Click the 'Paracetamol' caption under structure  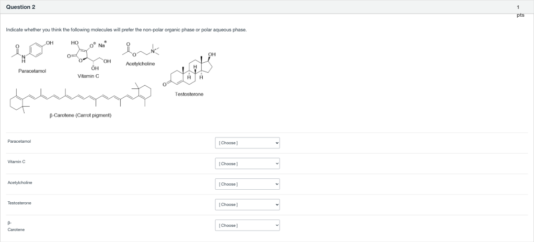pos(32,71)
